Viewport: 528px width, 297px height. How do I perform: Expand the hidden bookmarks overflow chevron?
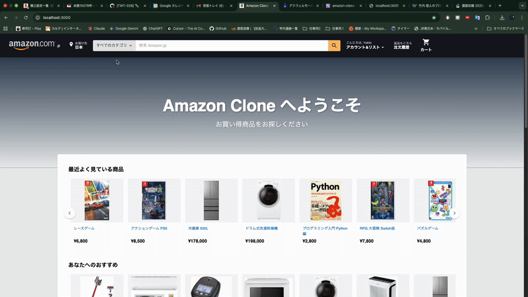point(476,28)
